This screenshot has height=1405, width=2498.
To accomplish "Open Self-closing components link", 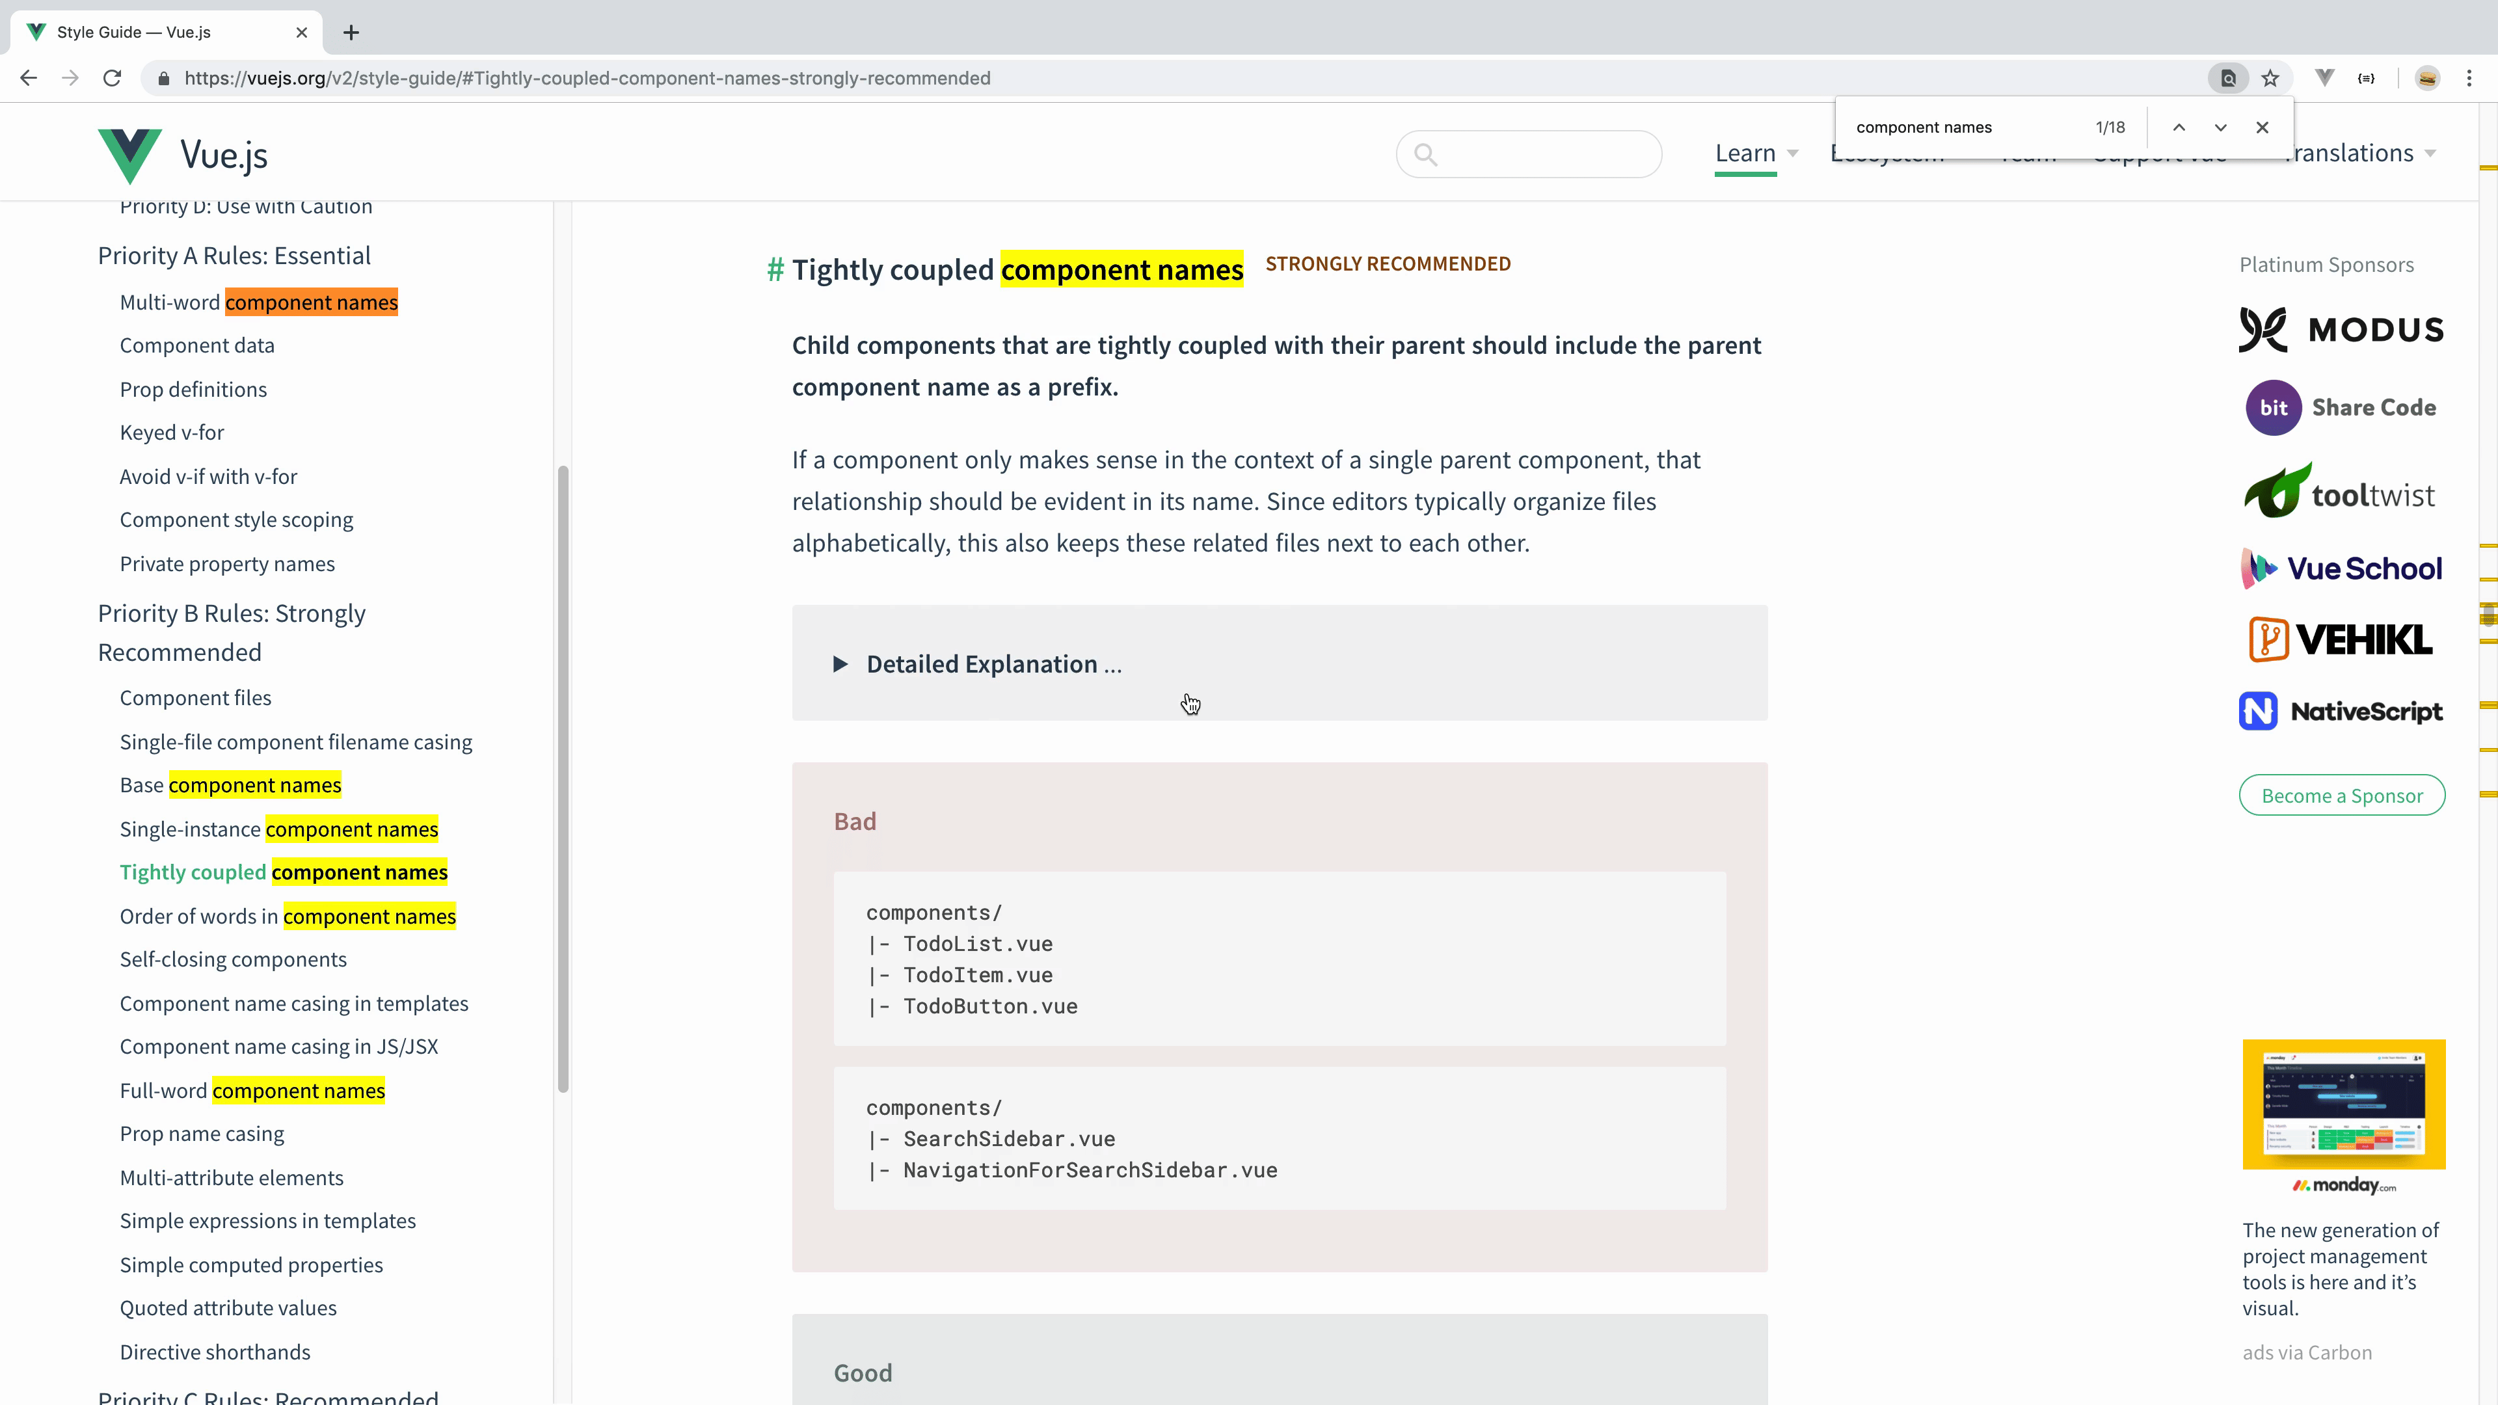I will coord(233,960).
